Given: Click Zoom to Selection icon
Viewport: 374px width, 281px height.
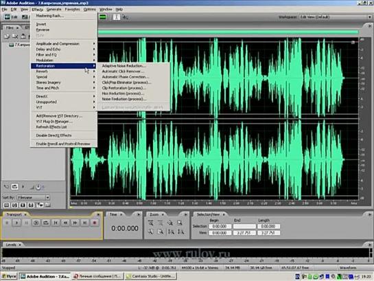Looking at the screenshot, I should coord(180,223).
